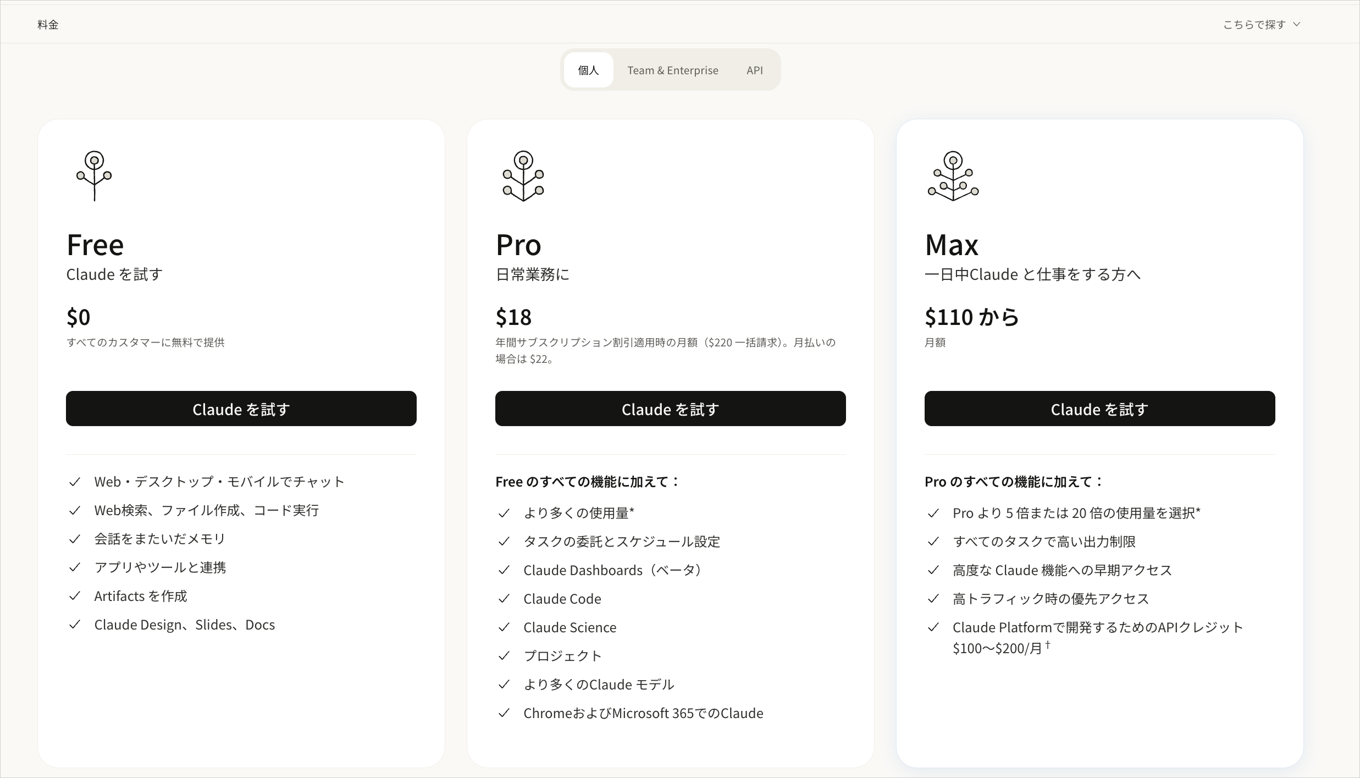Click the Free plan single-branch tree icon
Screen dimensions: 1360x778
(94, 176)
